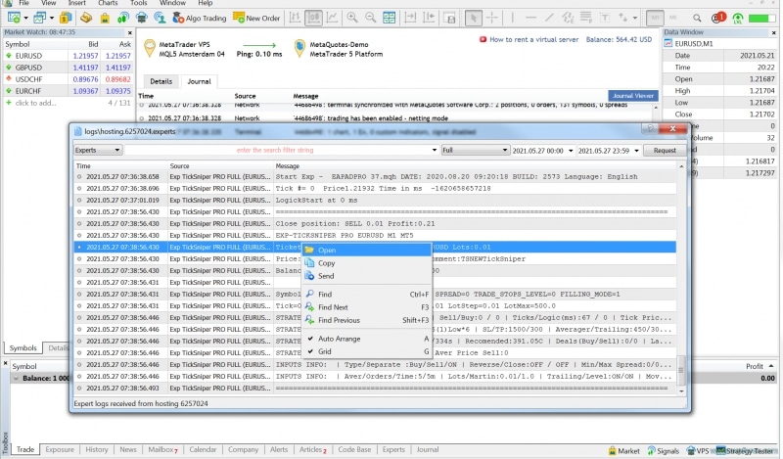Choose Send in the context menu
Image resolution: width=783 pixels, height=459 pixels.
[366, 276]
